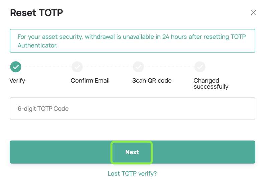
Task: Select the Confirm Email step circle icon
Action: (77, 67)
